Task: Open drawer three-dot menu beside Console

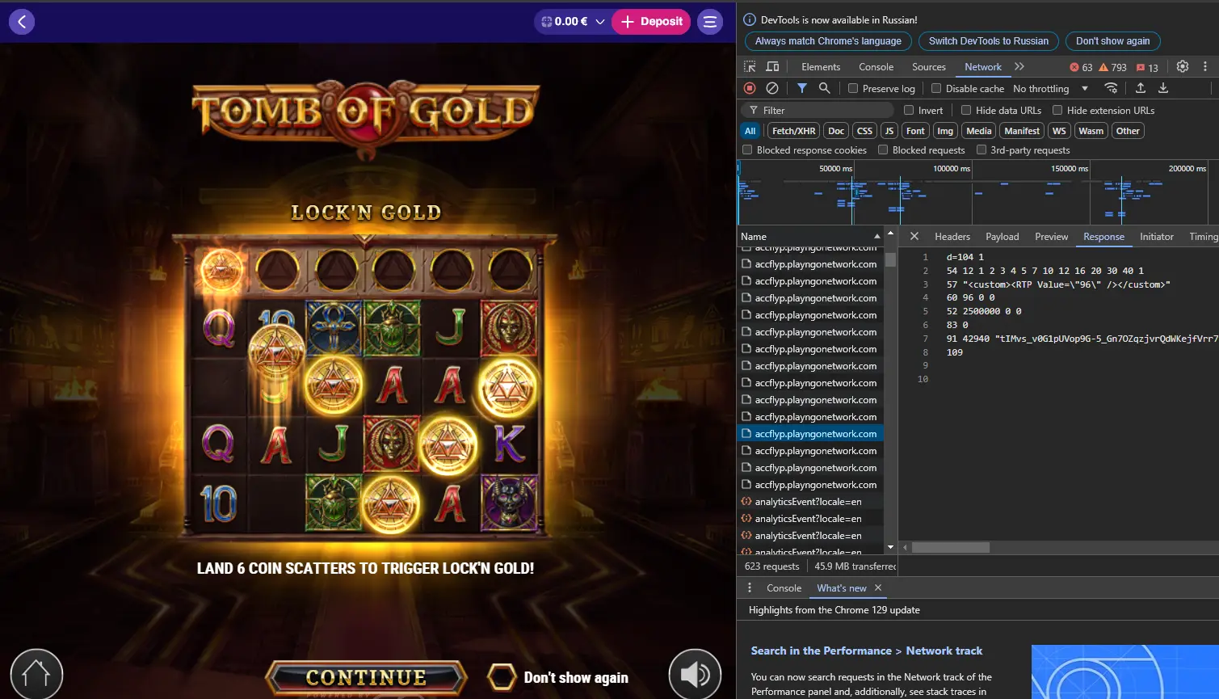Action: [x=750, y=587]
